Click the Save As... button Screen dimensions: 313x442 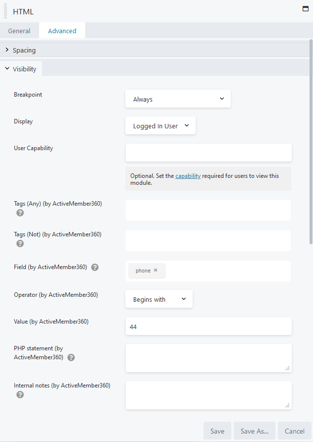[x=254, y=431]
